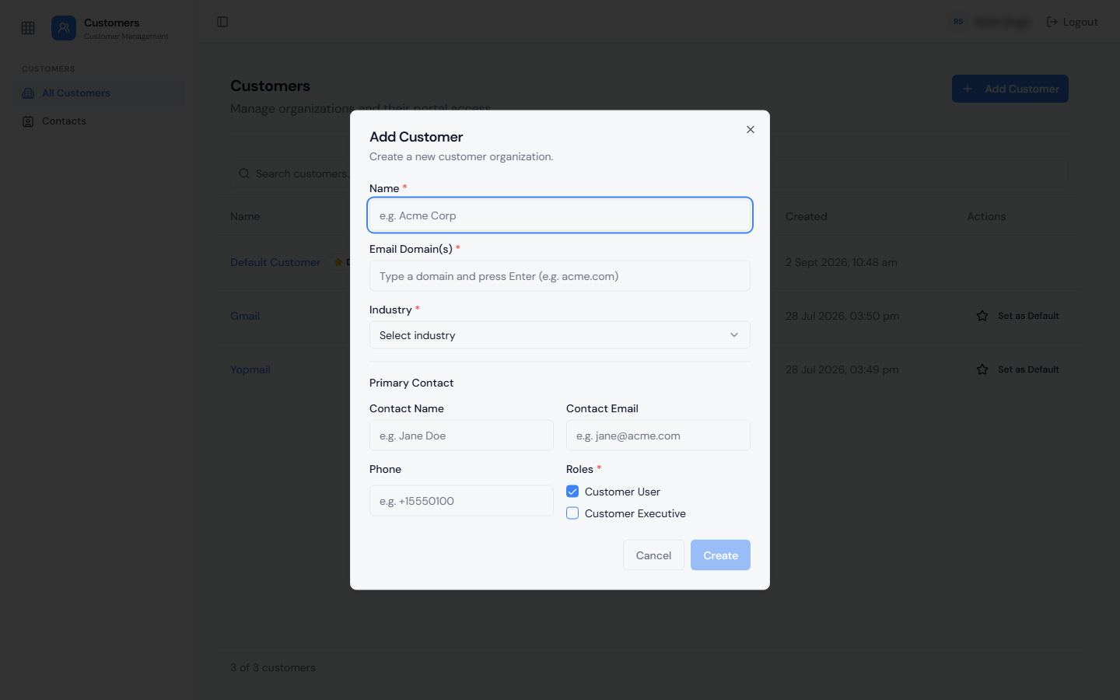Click the star icon for Gmail row
1120x700 pixels.
point(982,316)
